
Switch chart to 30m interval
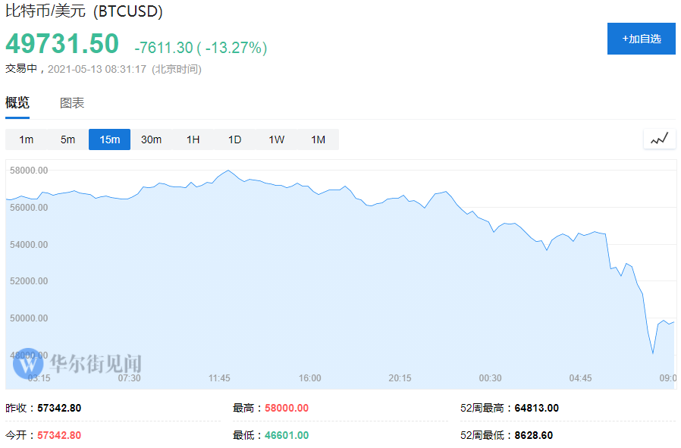(x=151, y=139)
